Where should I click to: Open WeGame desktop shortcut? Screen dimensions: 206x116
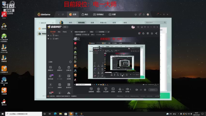coord(4,26)
